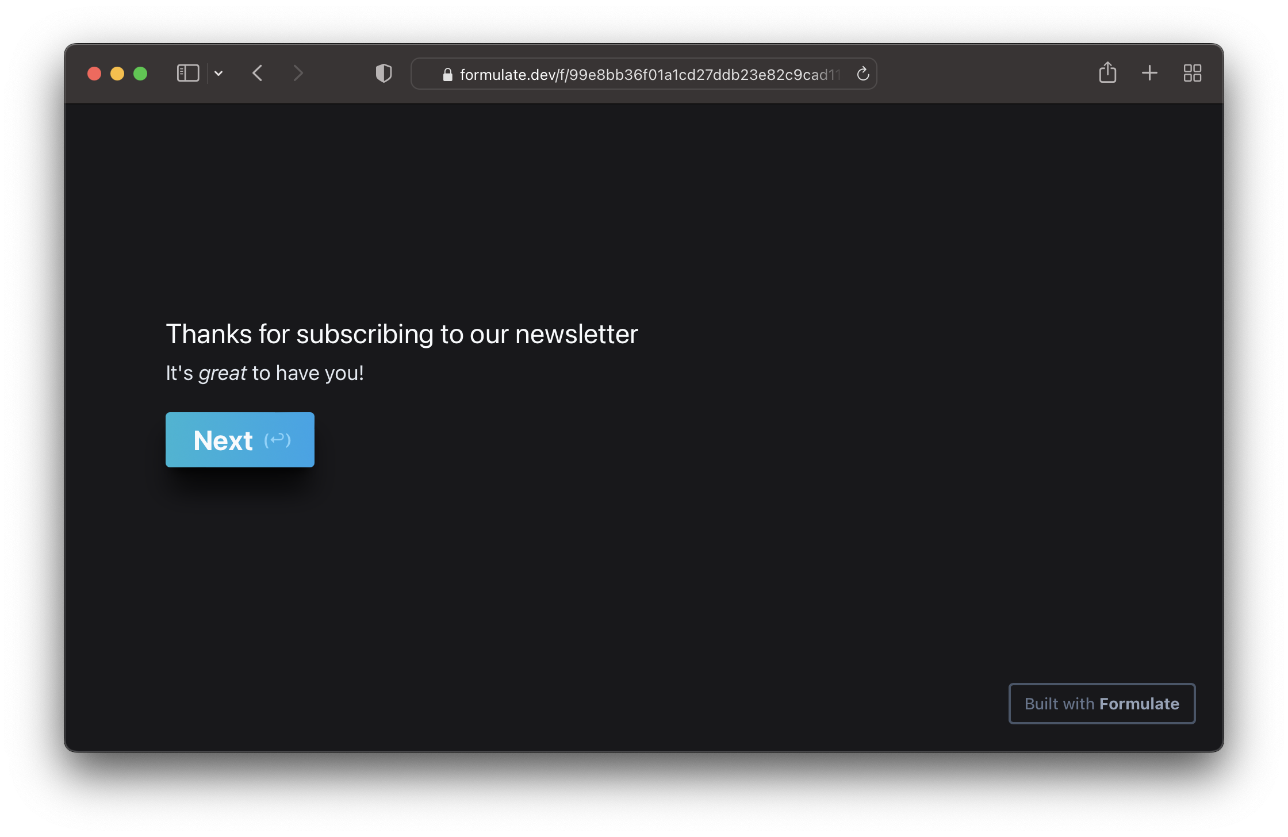
Task: Click the bold Formulate word
Action: 1139,704
